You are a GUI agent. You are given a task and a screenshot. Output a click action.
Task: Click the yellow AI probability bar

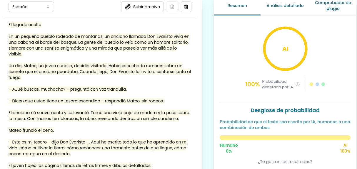(x=285, y=138)
